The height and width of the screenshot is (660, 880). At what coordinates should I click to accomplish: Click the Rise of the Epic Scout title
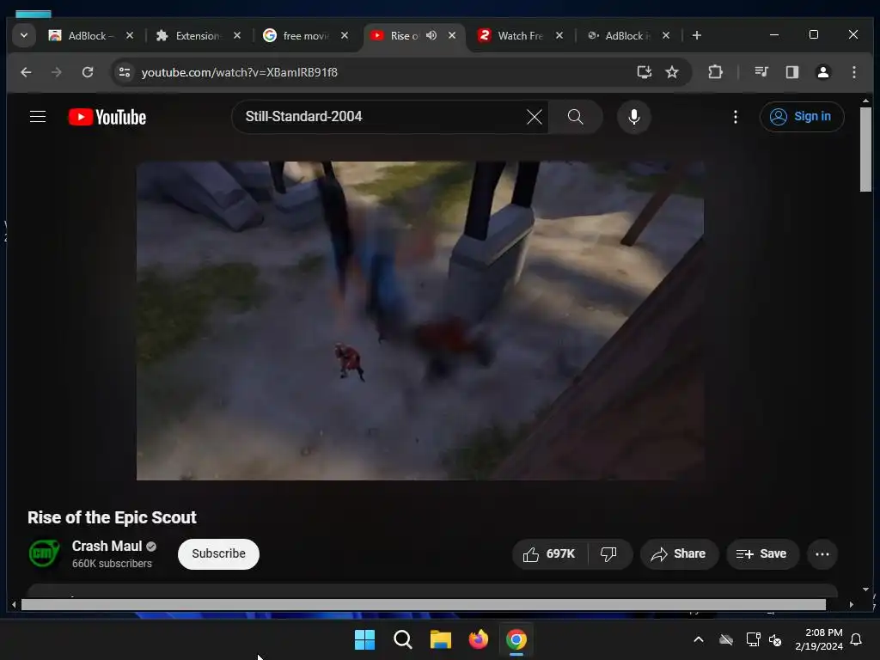pyautogui.click(x=112, y=517)
